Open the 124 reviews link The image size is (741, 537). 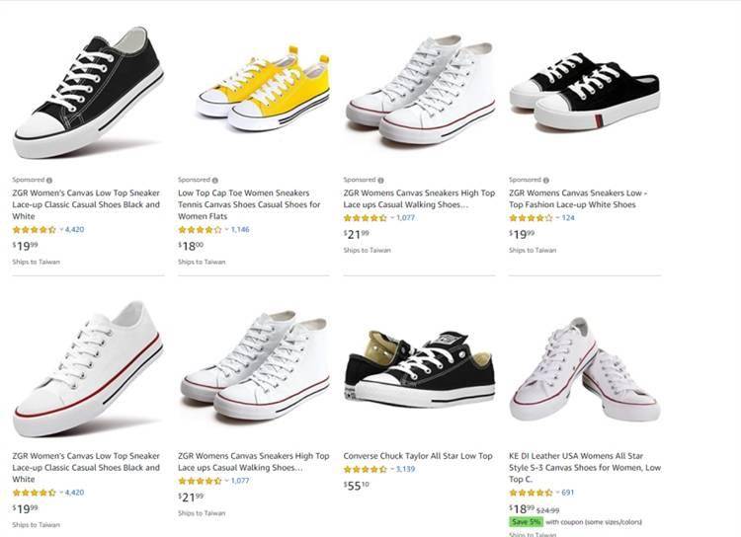tap(568, 218)
